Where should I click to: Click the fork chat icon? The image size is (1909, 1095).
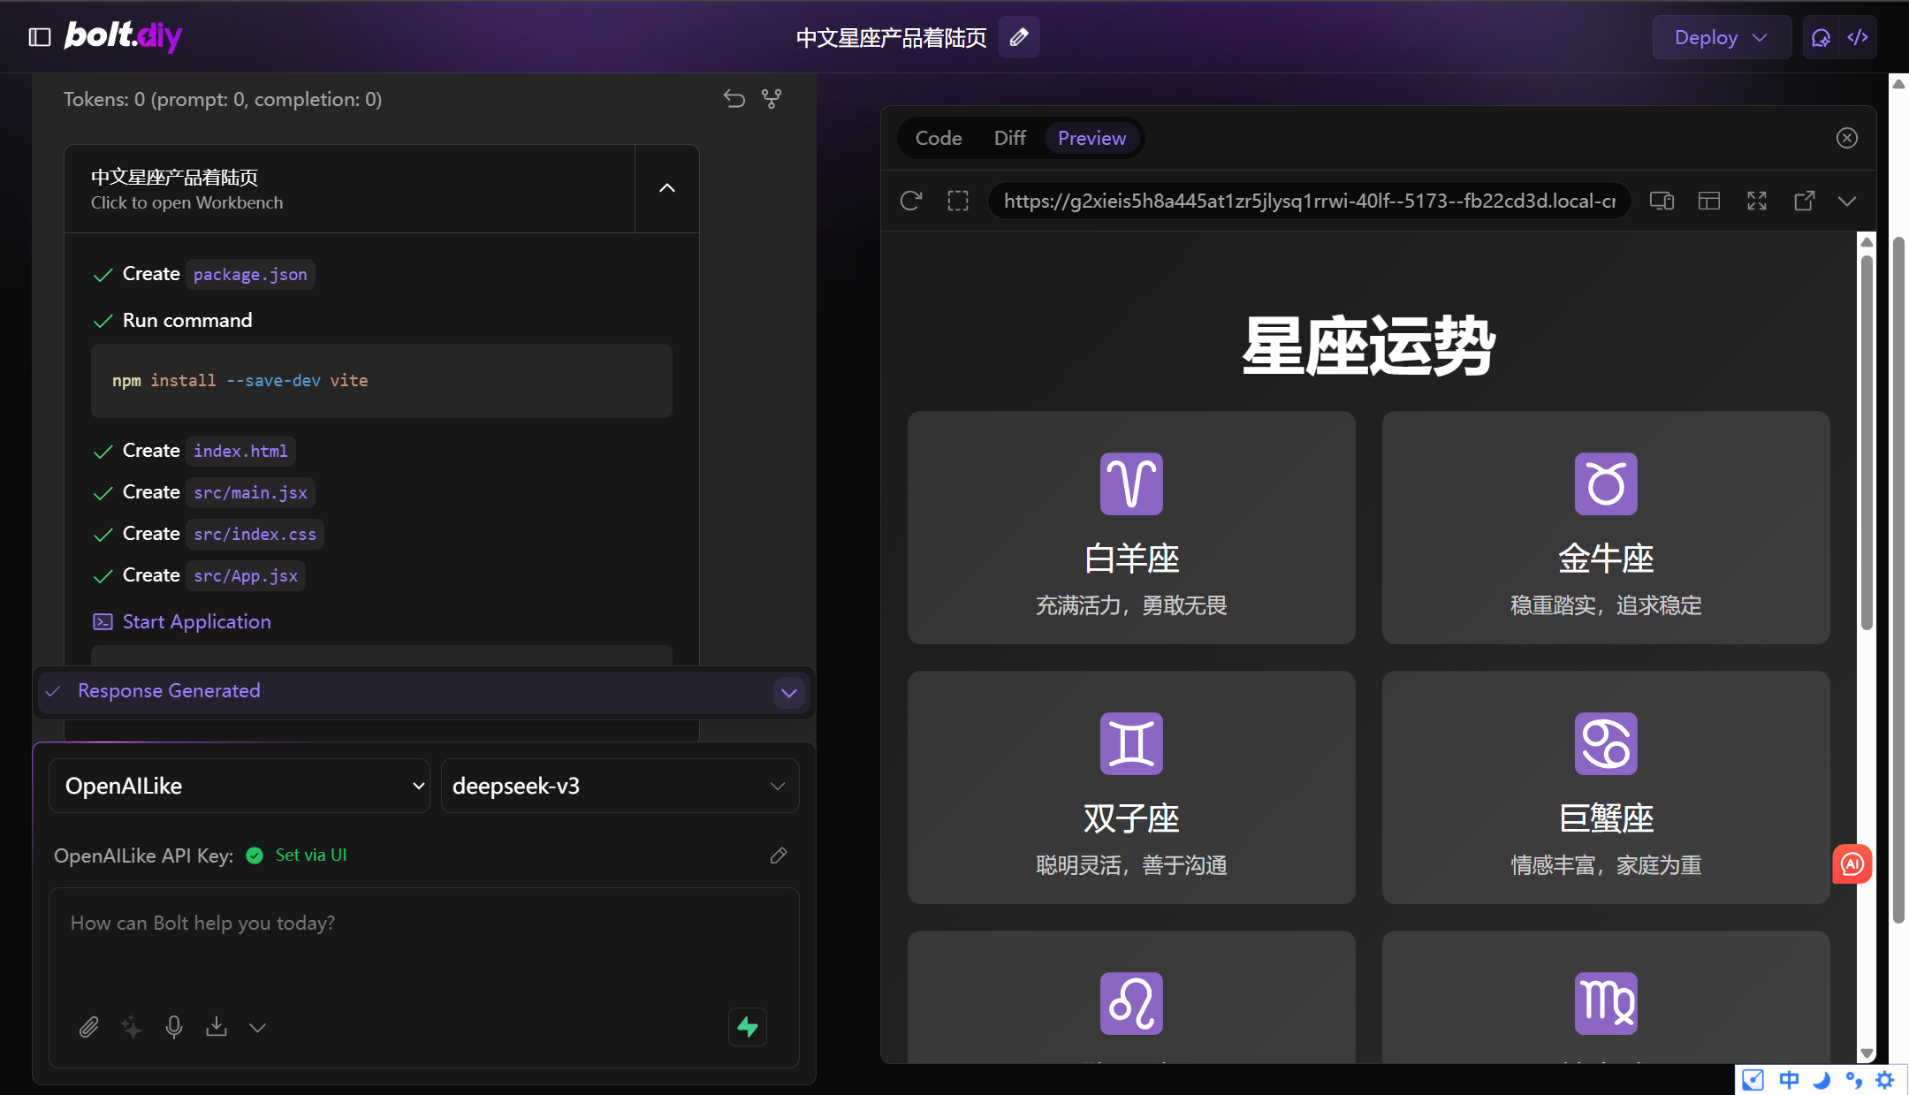click(772, 99)
